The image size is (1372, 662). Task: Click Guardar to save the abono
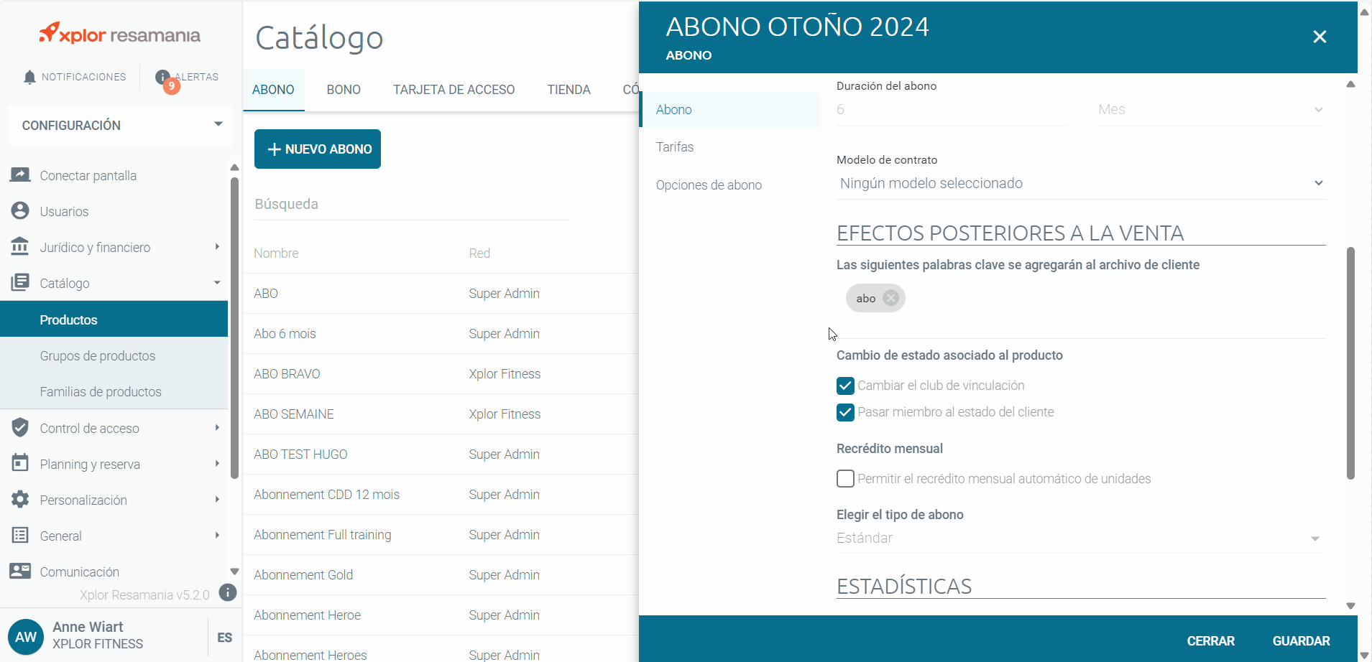click(1301, 640)
